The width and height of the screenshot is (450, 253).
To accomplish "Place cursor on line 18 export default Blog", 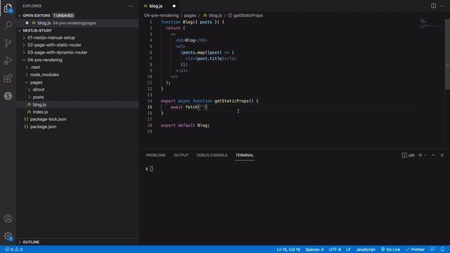I will tap(185, 125).
